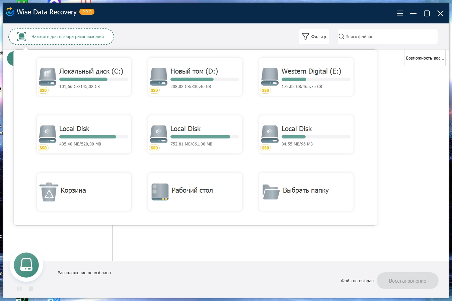Click SSD badge on 520,00 MB Local Disk
The height and width of the screenshot is (301, 452).
point(43,148)
